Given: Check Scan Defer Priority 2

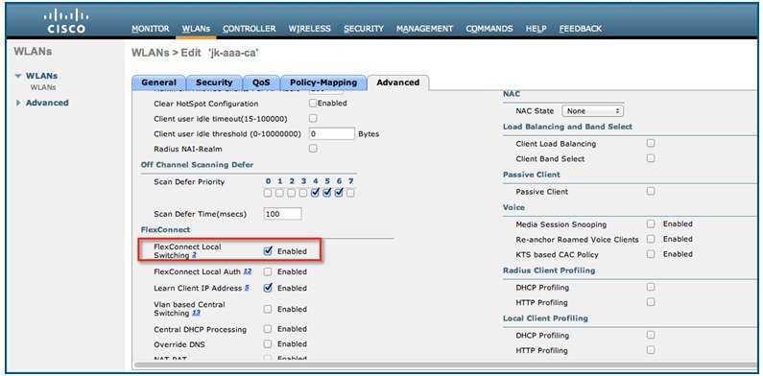Looking at the screenshot, I should (x=291, y=193).
